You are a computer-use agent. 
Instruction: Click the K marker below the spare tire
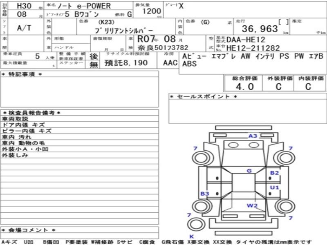pos(191,236)
